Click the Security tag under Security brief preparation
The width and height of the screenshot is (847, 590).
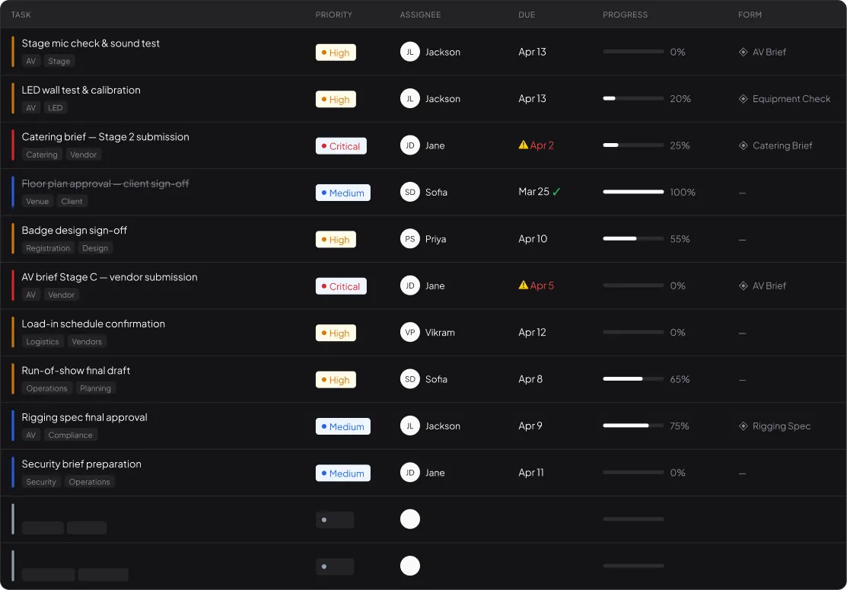coord(41,482)
